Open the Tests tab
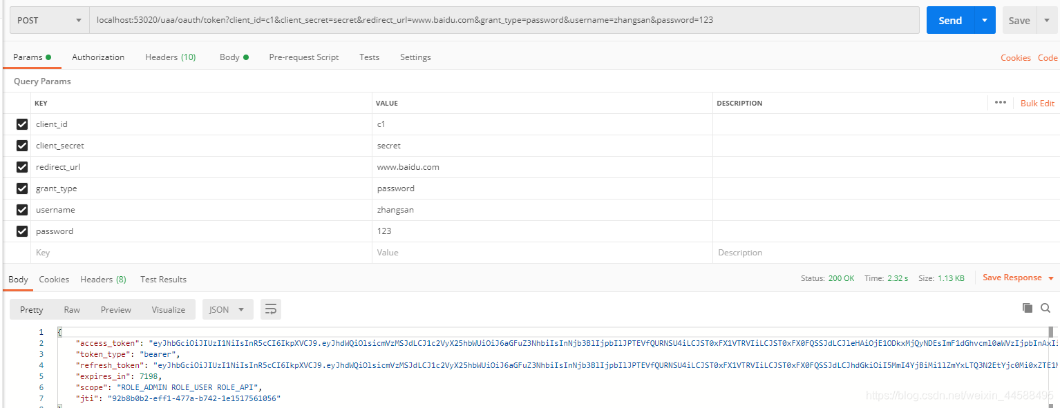The height and width of the screenshot is (408, 1060). (369, 57)
